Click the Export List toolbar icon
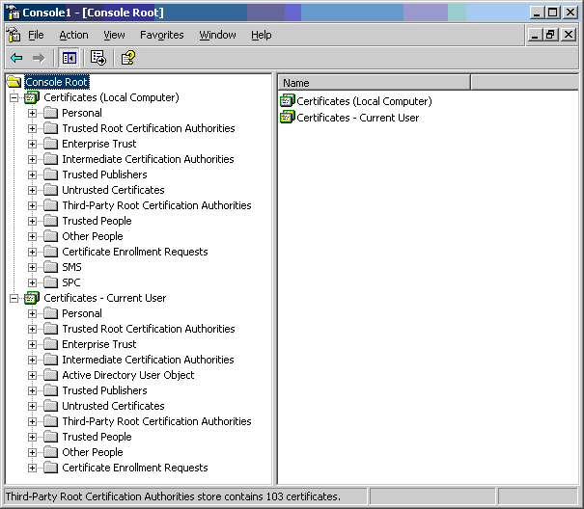Screen dimensions: 584x509 coord(98,58)
